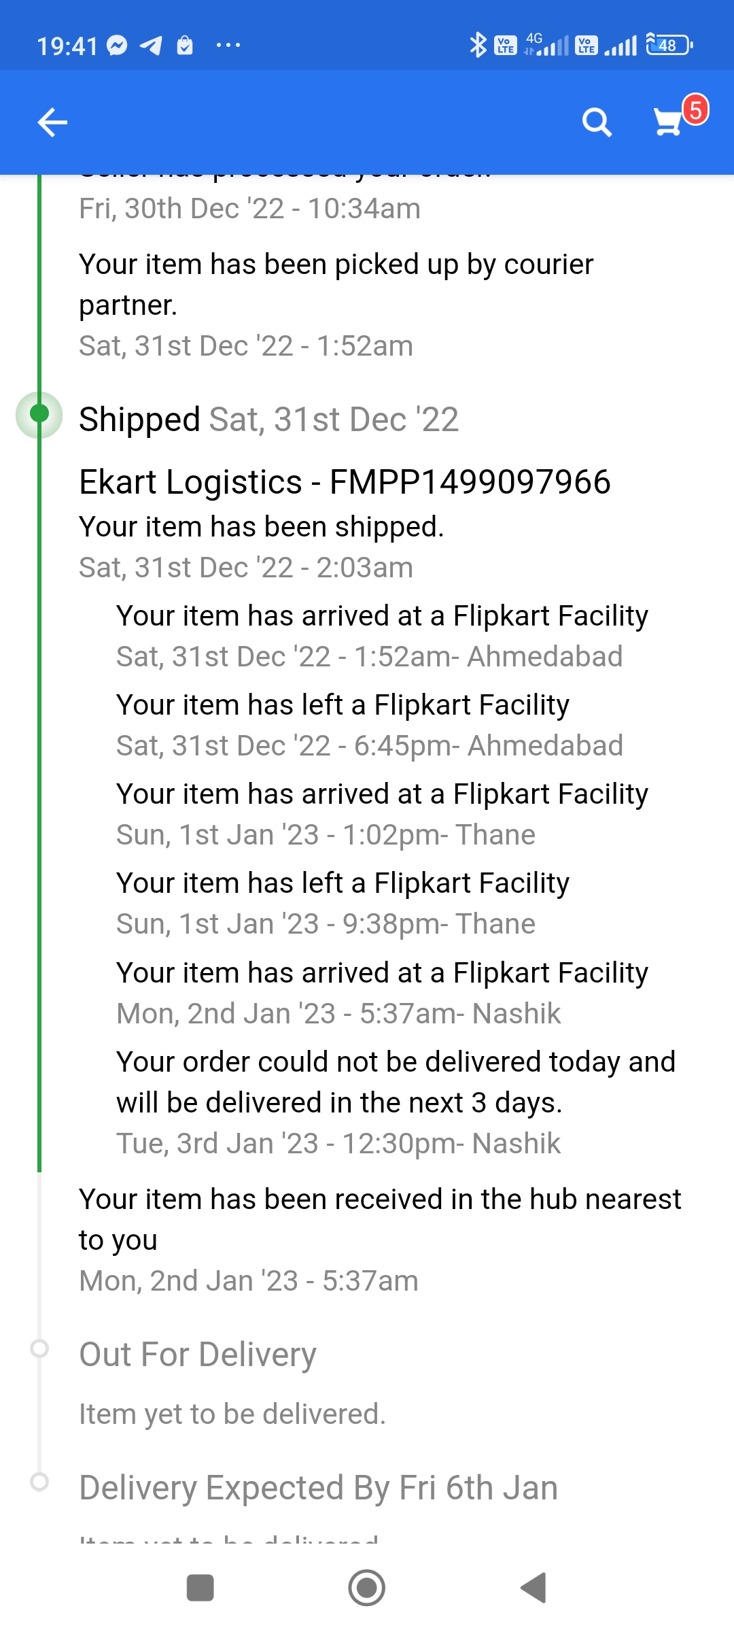Tap the Out For Delivery heading
734x1632 pixels.
[x=198, y=1354]
